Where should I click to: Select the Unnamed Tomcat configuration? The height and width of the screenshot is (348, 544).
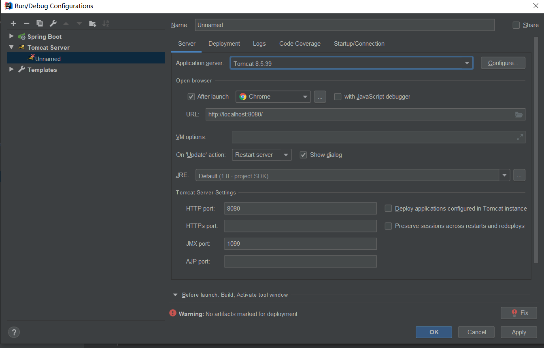86,59
